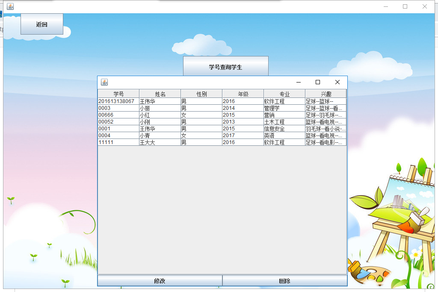
Task: Minimize the student table dialog
Action: point(299,82)
